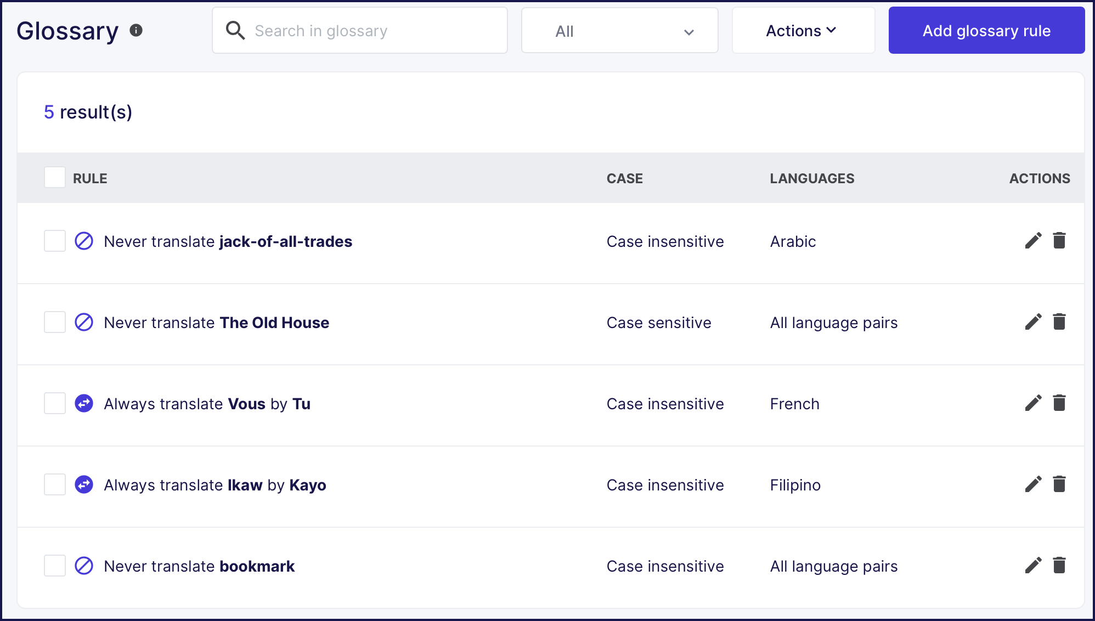This screenshot has width=1095, height=621.
Task: Open the Actions dropdown
Action: (803, 30)
